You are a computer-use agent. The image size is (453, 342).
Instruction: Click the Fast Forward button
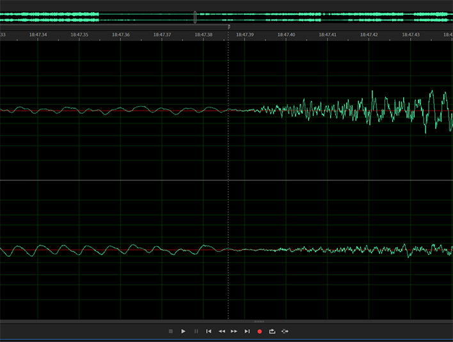[x=234, y=331]
